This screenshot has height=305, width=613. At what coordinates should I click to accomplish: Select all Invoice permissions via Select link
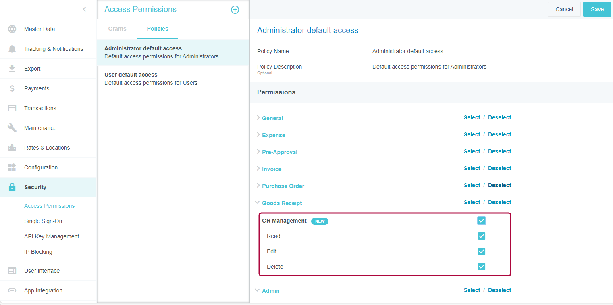pyautogui.click(x=472, y=168)
